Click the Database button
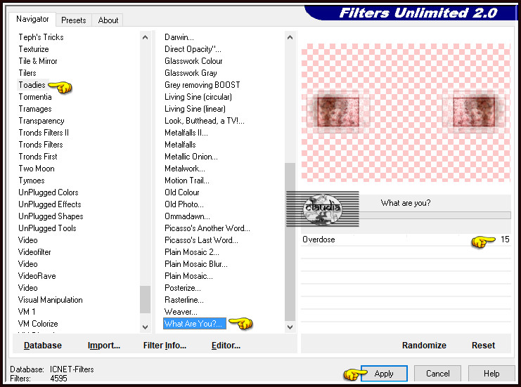 (x=43, y=346)
